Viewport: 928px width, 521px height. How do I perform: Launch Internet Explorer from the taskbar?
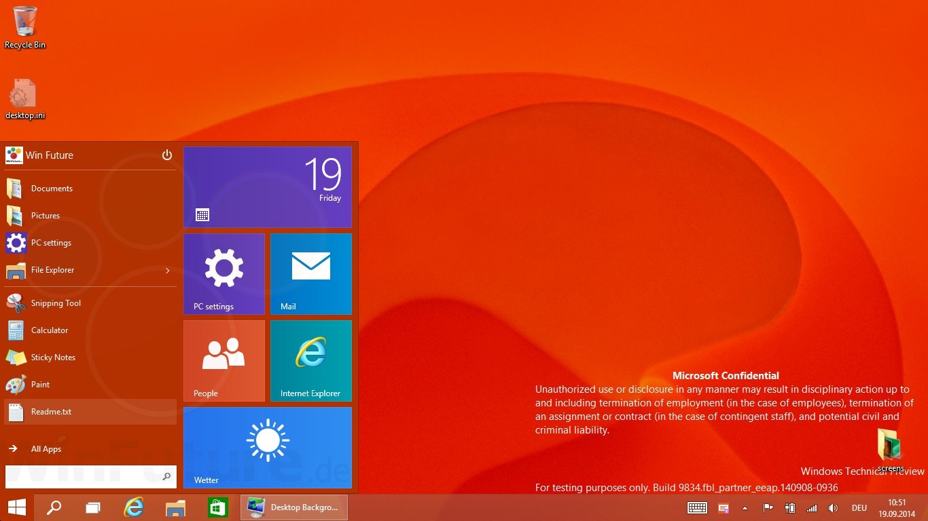click(134, 507)
